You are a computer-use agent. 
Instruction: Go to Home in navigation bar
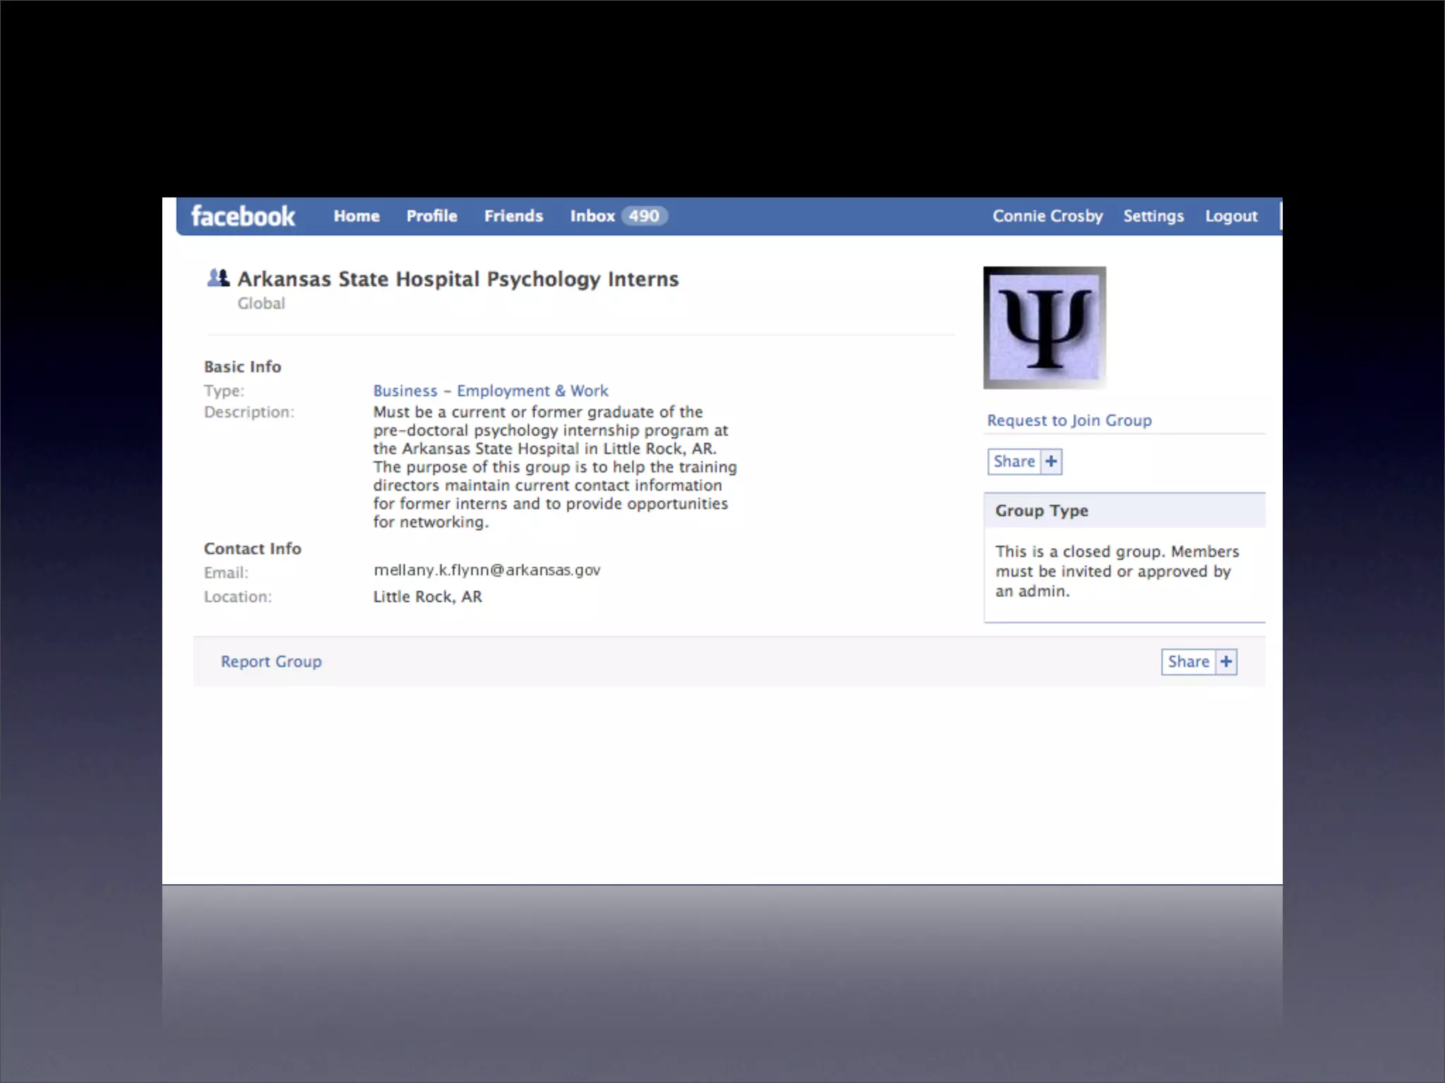point(356,216)
